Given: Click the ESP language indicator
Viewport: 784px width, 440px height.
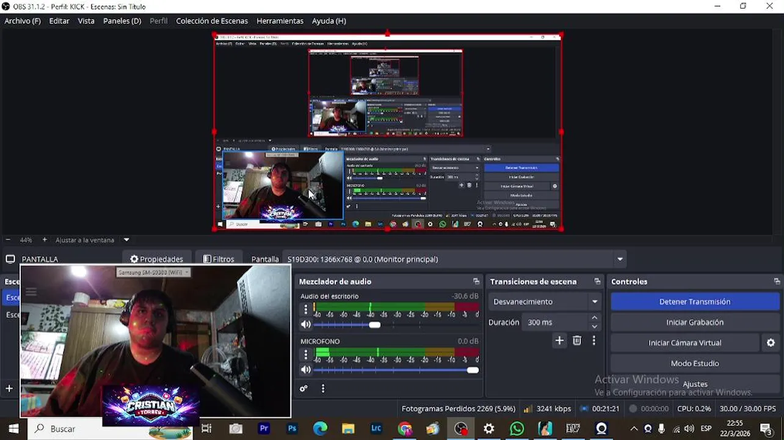Looking at the screenshot, I should pyautogui.click(x=706, y=428).
